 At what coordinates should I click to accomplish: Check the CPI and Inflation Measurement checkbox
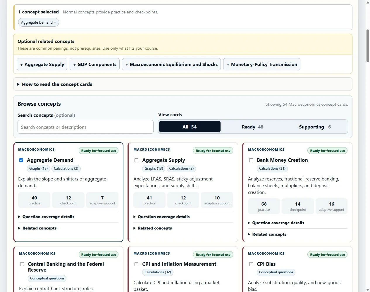[x=136, y=264]
